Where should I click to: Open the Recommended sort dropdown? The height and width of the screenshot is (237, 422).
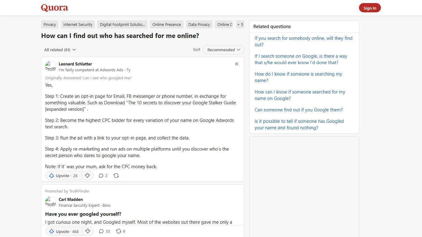coord(223,50)
